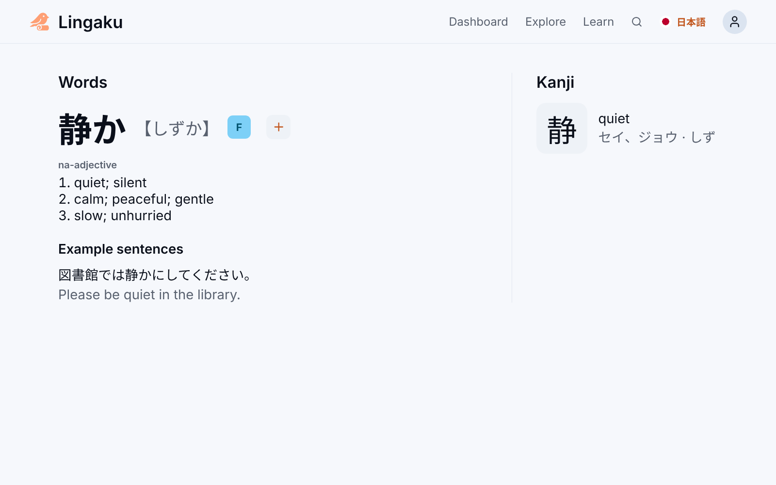Click the Japanese flag red dot

[666, 22]
